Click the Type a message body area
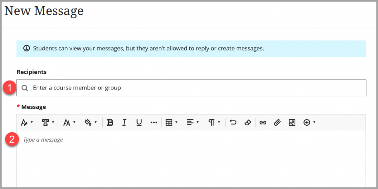 click(x=191, y=159)
